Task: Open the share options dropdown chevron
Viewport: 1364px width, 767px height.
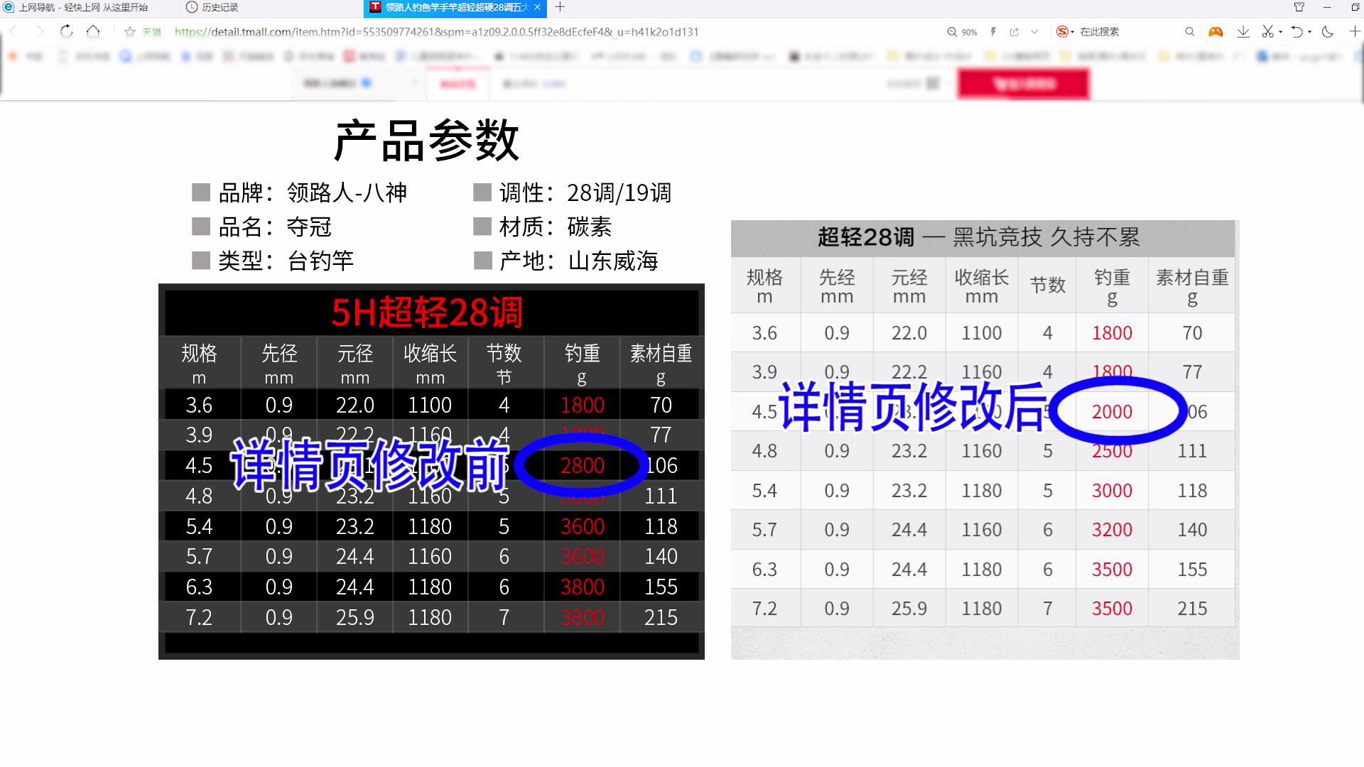Action: click(1034, 31)
